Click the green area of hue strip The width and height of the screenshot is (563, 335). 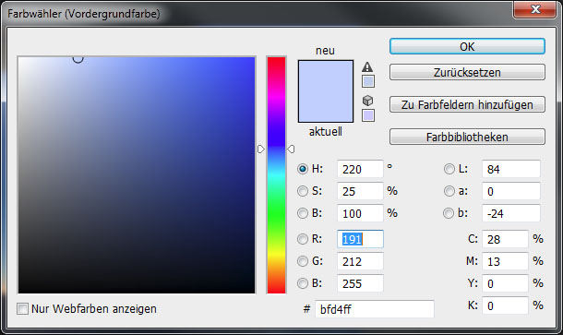coord(276,215)
